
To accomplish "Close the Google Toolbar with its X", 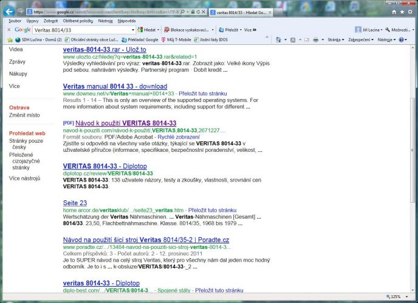I will pyautogui.click(x=9, y=30).
